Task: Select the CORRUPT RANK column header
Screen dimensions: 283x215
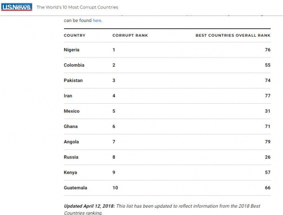Action: [130, 35]
